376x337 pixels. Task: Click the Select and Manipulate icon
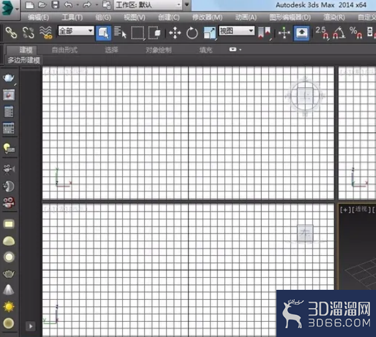click(x=284, y=33)
